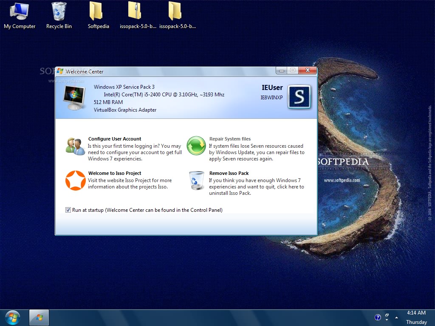Viewport: 435px width, 326px height.
Task: Click the IE8WINXP computer name
Action: [x=271, y=98]
